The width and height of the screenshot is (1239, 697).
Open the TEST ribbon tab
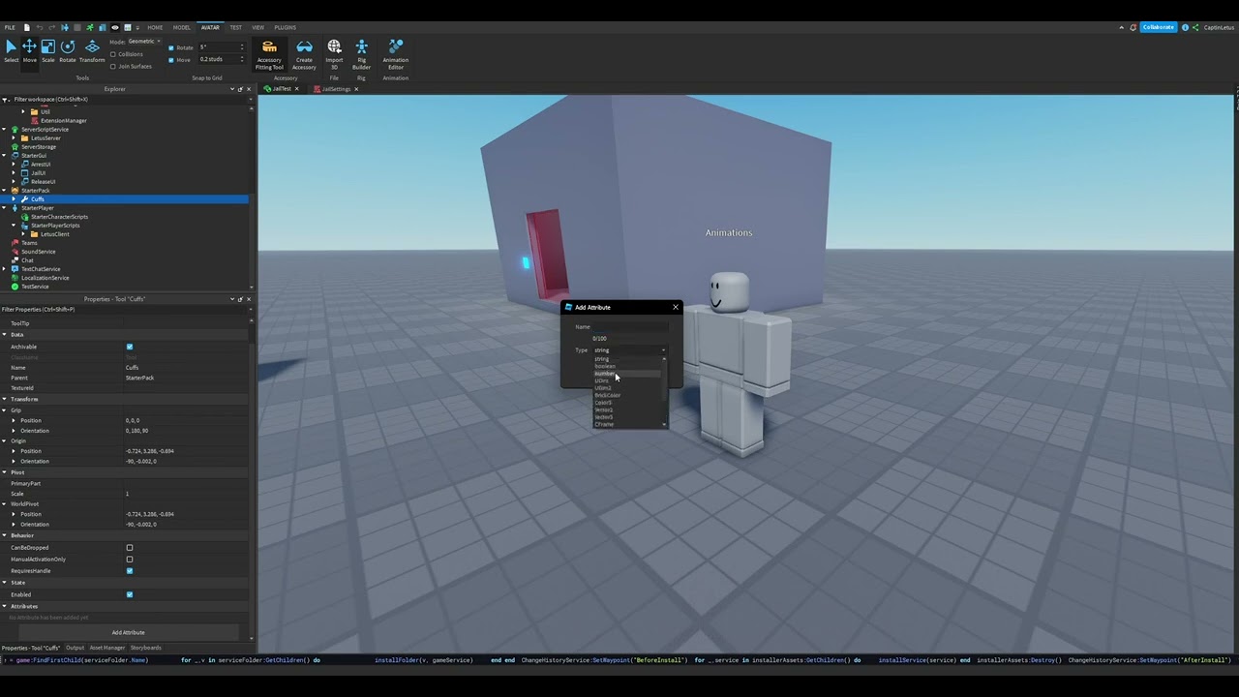235,27
